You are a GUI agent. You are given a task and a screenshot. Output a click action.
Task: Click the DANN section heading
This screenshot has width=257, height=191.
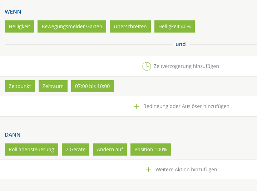tap(13, 135)
